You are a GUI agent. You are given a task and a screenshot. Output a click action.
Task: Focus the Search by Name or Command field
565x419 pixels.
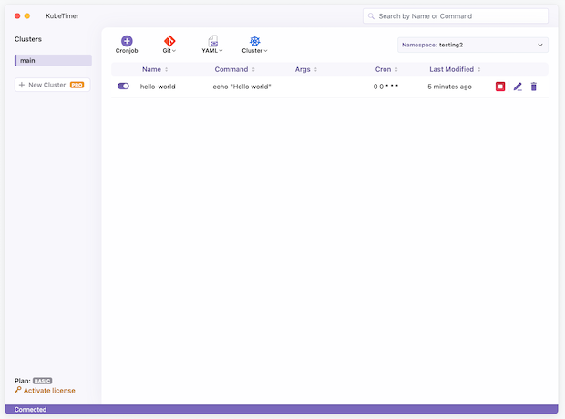[x=456, y=15]
